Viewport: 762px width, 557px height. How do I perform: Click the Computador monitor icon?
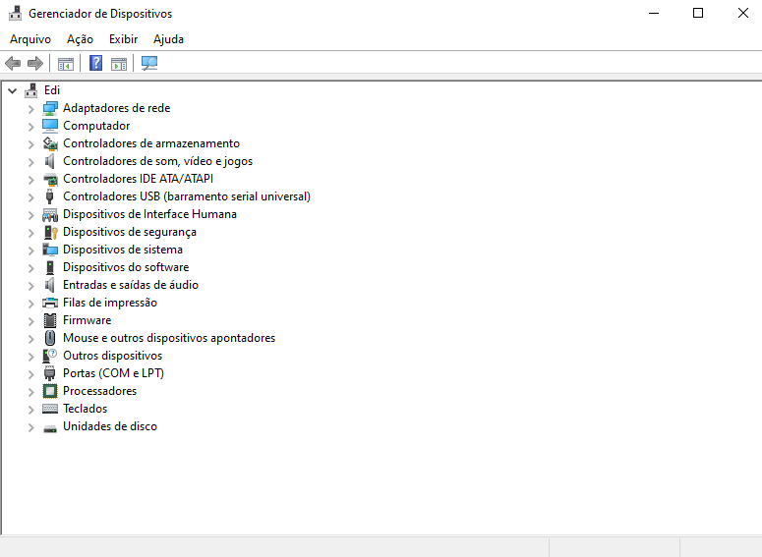(50, 126)
